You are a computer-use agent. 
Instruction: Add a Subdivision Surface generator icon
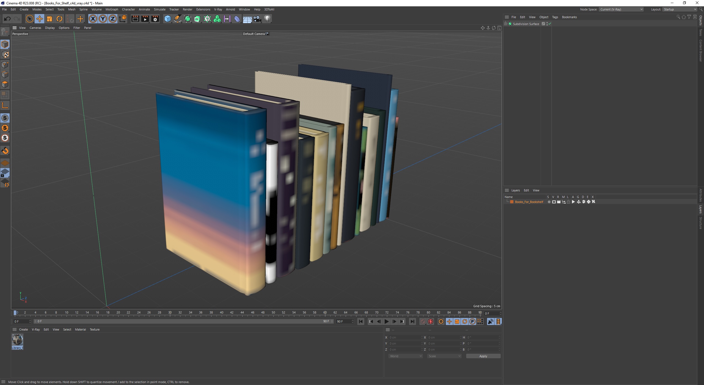(x=188, y=19)
